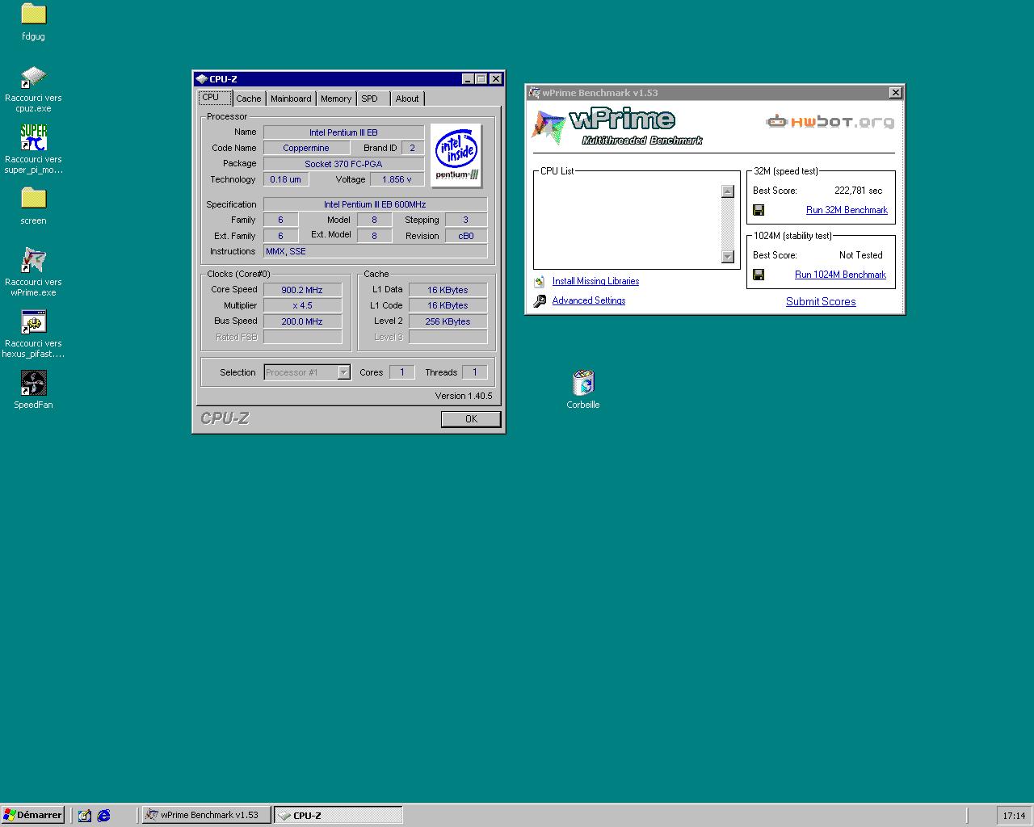Switch to the About tab
The height and width of the screenshot is (827, 1034).
tap(407, 99)
